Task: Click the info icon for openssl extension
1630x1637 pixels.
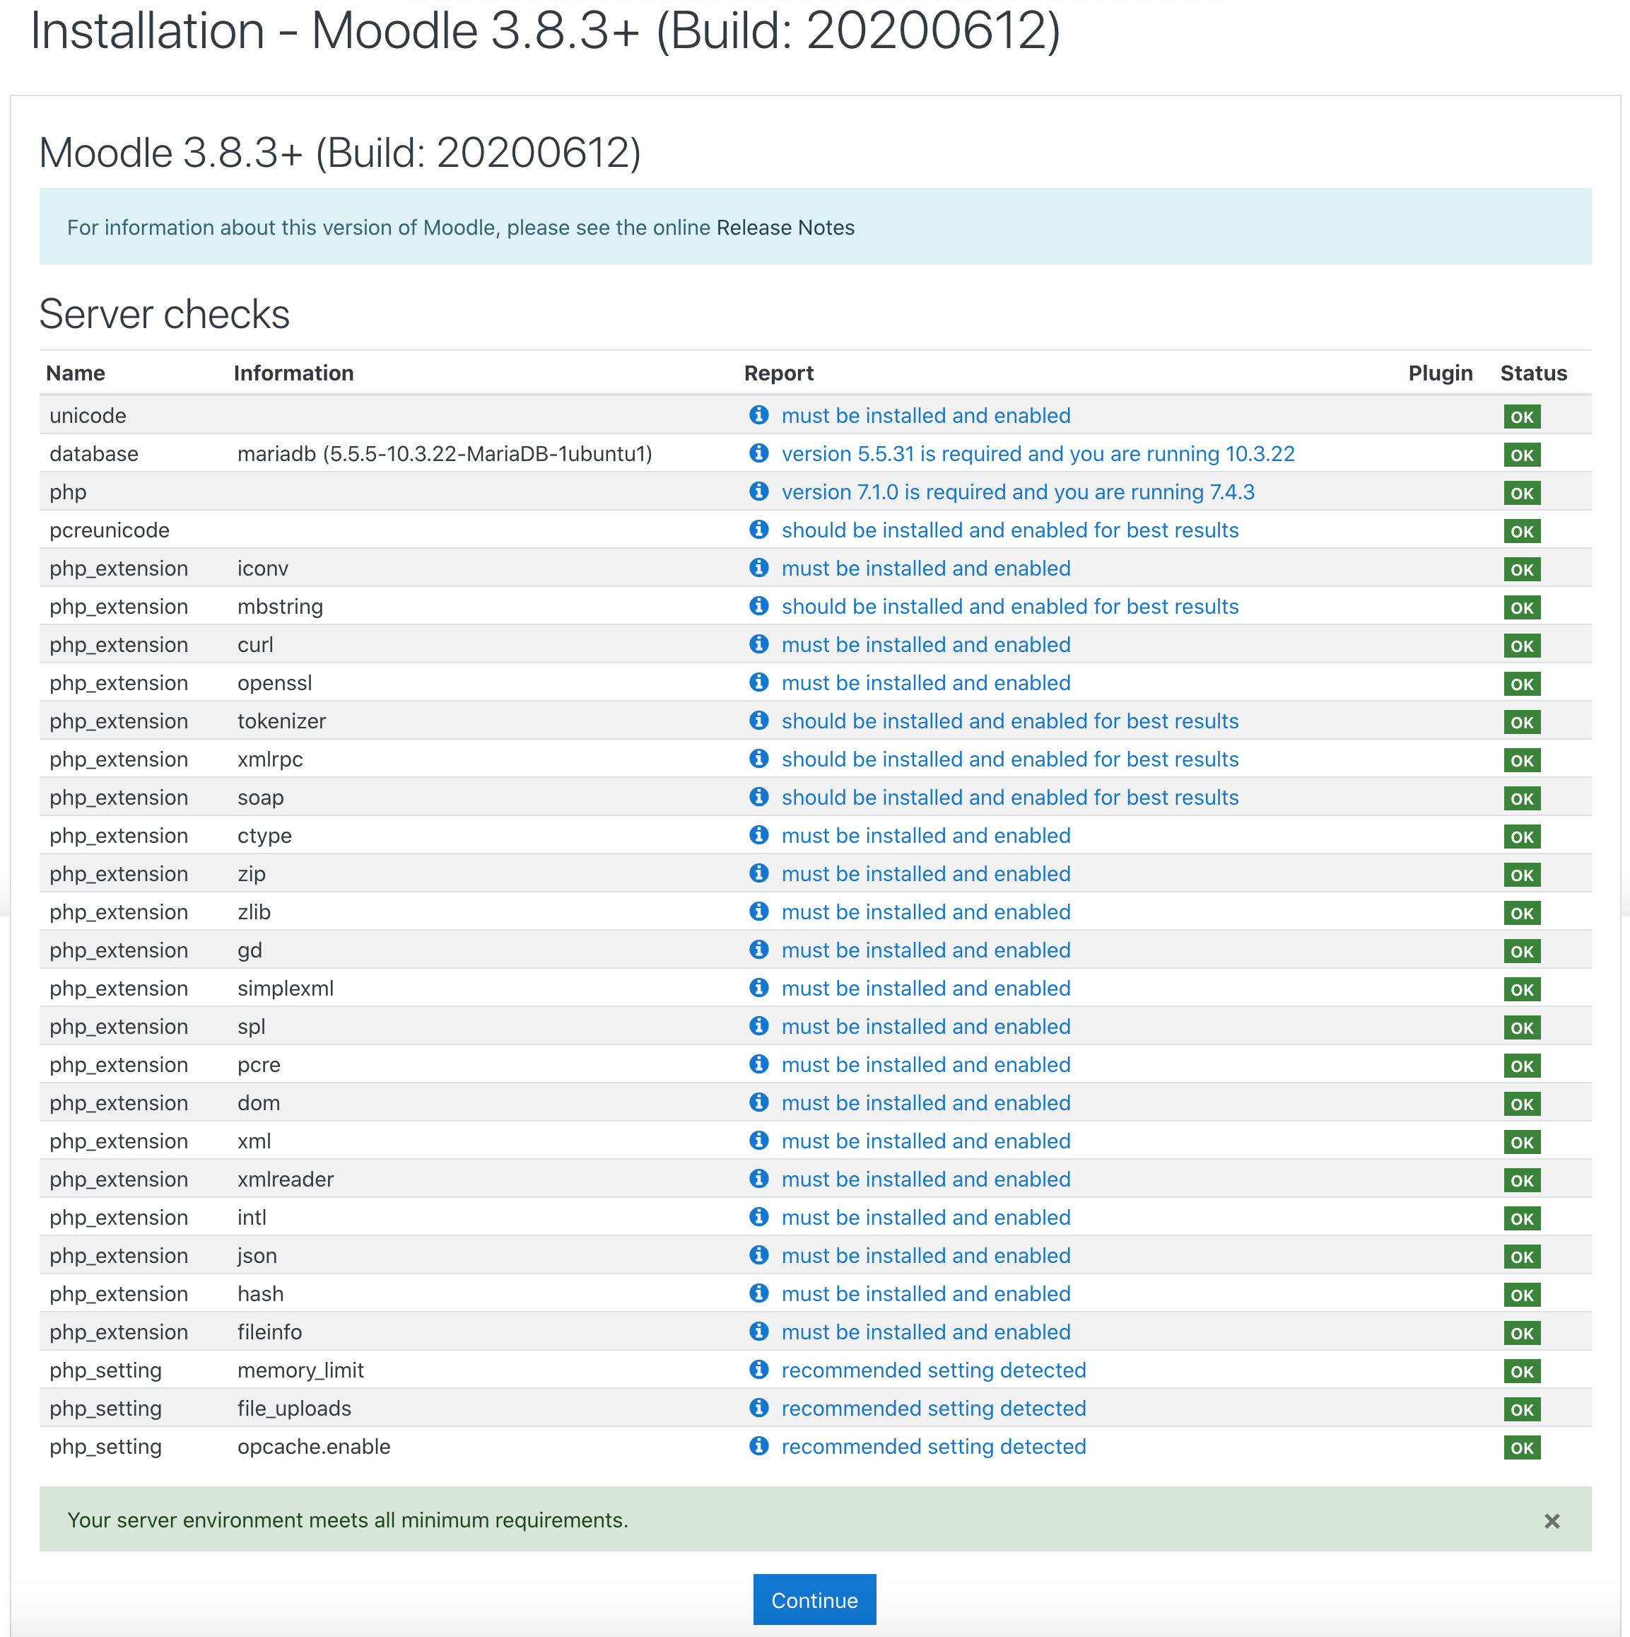Action: [758, 682]
